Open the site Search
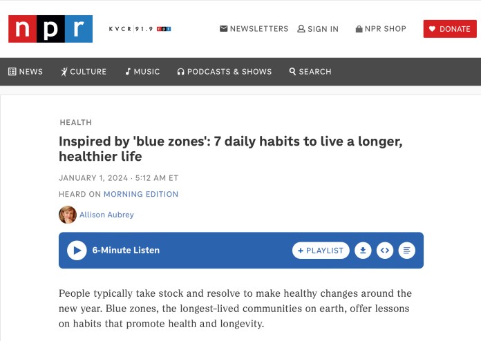The image size is (481, 341). coord(310,72)
